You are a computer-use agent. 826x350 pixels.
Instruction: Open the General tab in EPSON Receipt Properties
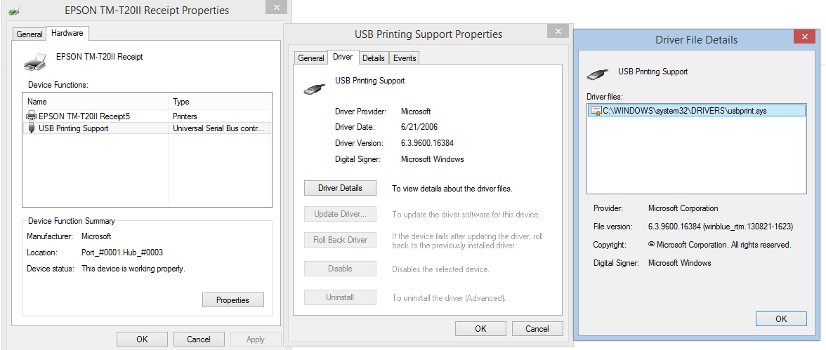coord(29,34)
